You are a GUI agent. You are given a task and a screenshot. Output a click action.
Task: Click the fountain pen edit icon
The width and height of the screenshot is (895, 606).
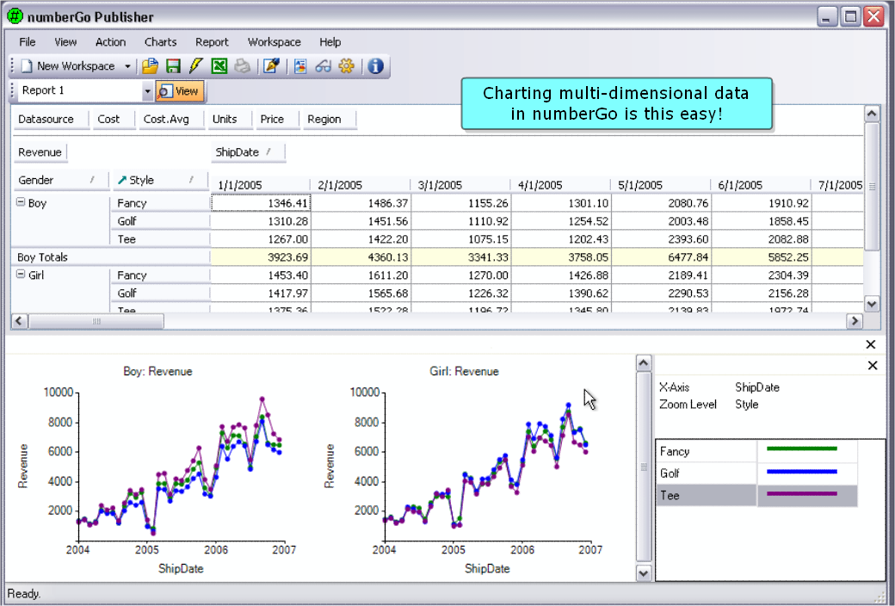point(272,66)
